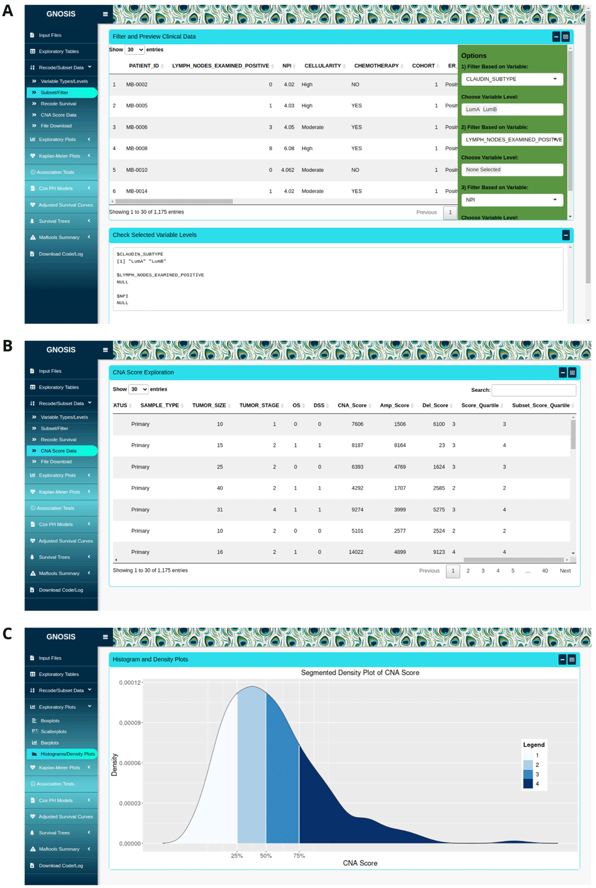Viewport: 596px width, 888px height.
Task: Select Boxplots in panel C sidebar
Action: 50,720
